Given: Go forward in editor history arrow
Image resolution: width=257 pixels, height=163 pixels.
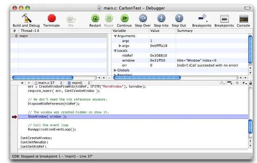Looking at the screenshot, I should click(x=29, y=83).
